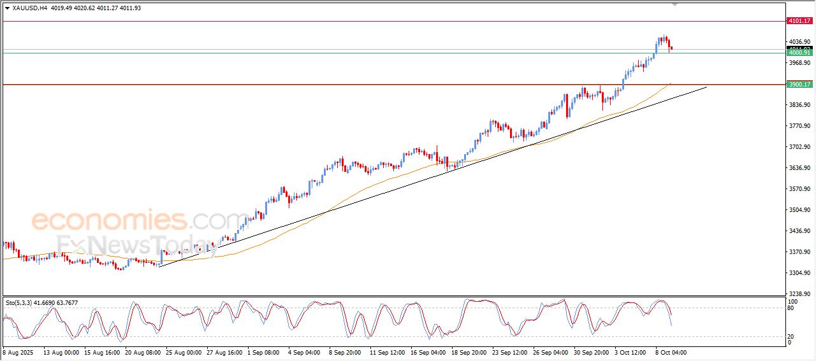Click the 1 Sep 08:00 time label
The height and width of the screenshot is (361, 816).
263,352
